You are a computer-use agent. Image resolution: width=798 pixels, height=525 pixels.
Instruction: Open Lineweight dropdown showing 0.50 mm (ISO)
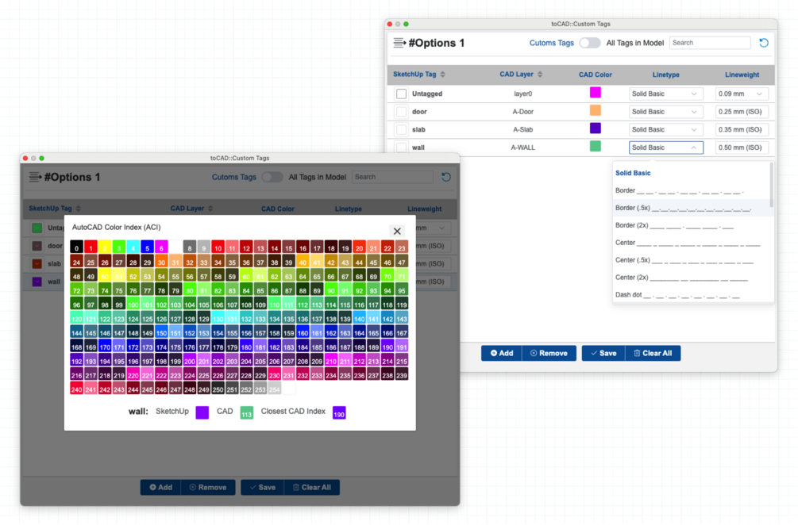[x=741, y=148]
